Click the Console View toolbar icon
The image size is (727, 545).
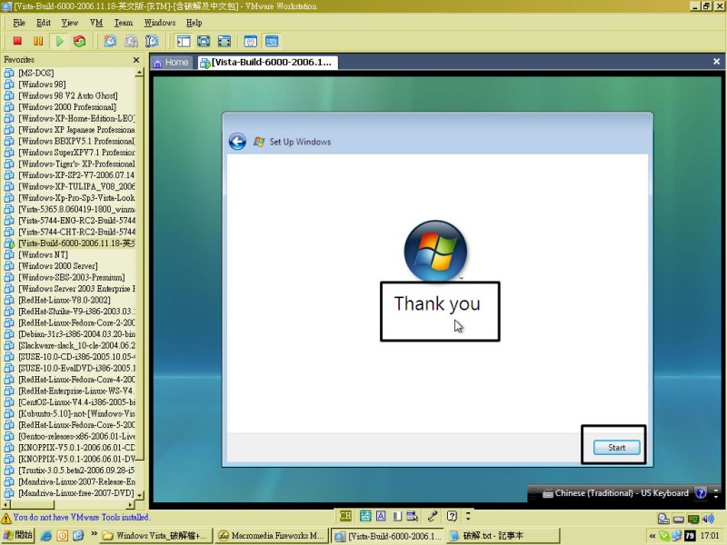[272, 41]
